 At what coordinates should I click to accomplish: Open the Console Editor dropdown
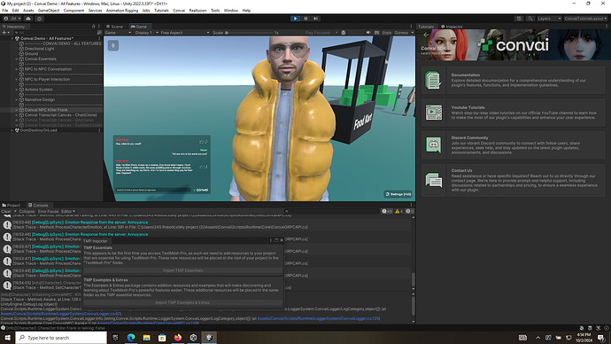click(68, 211)
